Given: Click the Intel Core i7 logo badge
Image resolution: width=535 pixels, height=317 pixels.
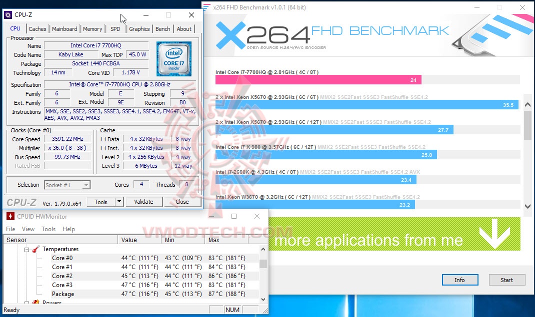Looking at the screenshot, I should [174, 59].
